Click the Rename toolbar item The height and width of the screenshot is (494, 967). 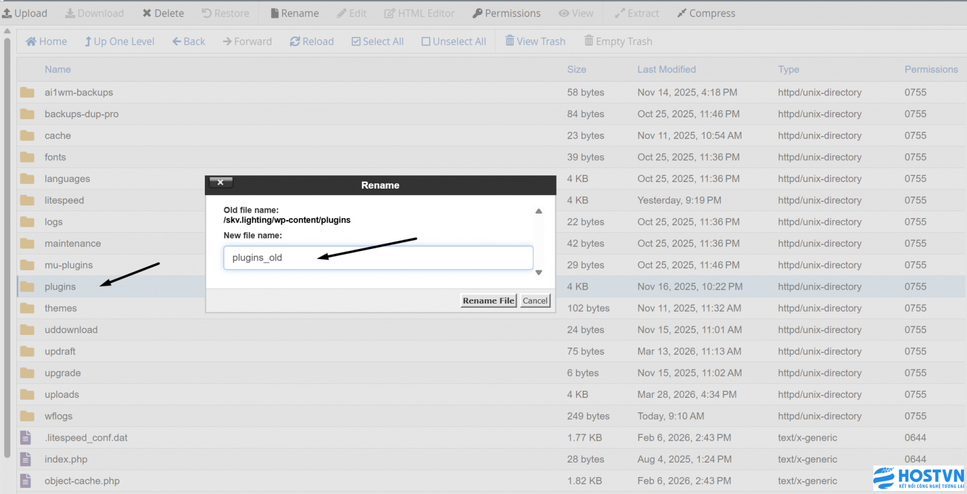[x=294, y=13]
